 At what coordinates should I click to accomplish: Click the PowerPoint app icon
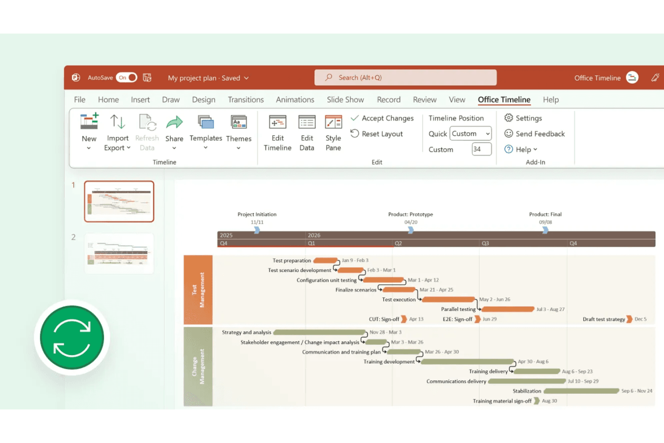click(76, 78)
